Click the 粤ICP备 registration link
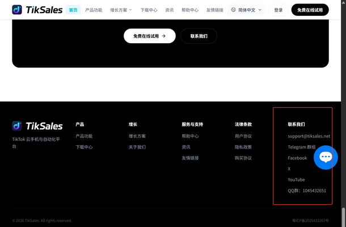Screen dimensions: 346x227 click(310, 221)
